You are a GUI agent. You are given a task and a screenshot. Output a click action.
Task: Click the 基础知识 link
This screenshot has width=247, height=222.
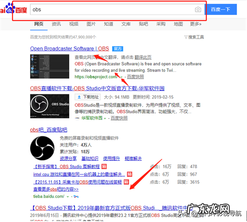point(90,159)
